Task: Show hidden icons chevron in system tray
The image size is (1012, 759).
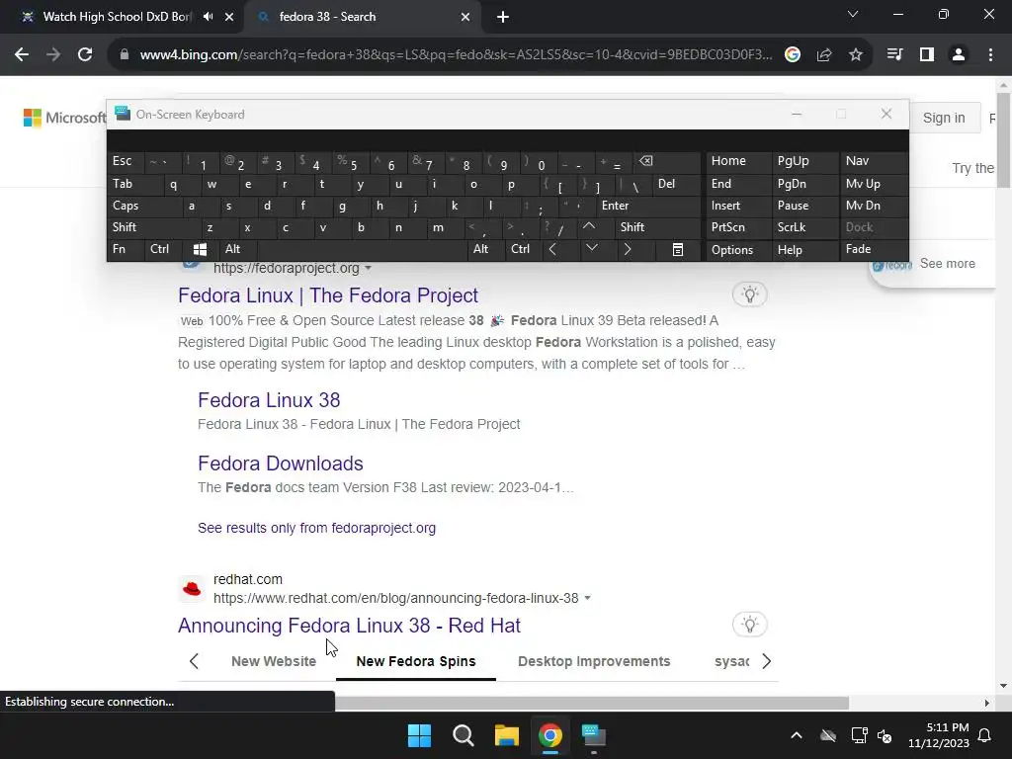Action: (x=797, y=735)
